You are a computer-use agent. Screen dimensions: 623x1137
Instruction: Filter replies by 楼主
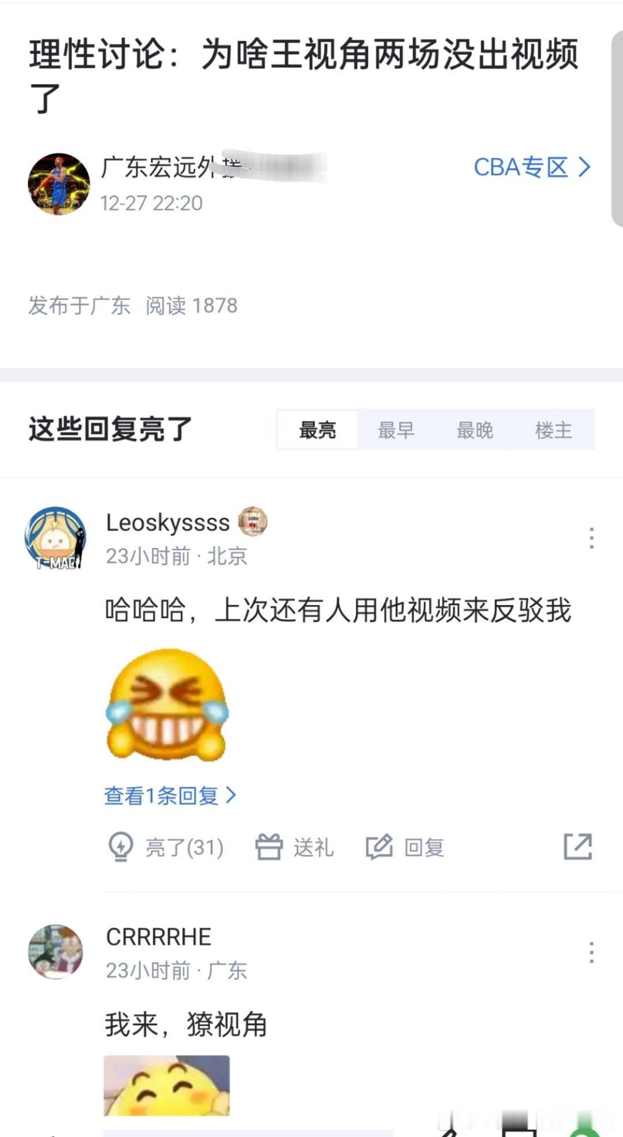point(554,430)
